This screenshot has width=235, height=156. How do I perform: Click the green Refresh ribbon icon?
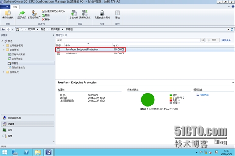coord(43,15)
